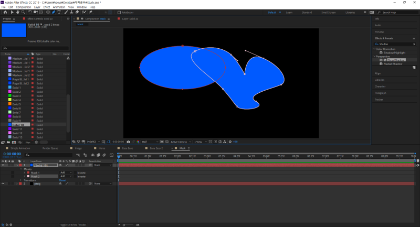The height and width of the screenshot is (227, 420).
Task: Open the Layer menu
Action: [x=37, y=7]
